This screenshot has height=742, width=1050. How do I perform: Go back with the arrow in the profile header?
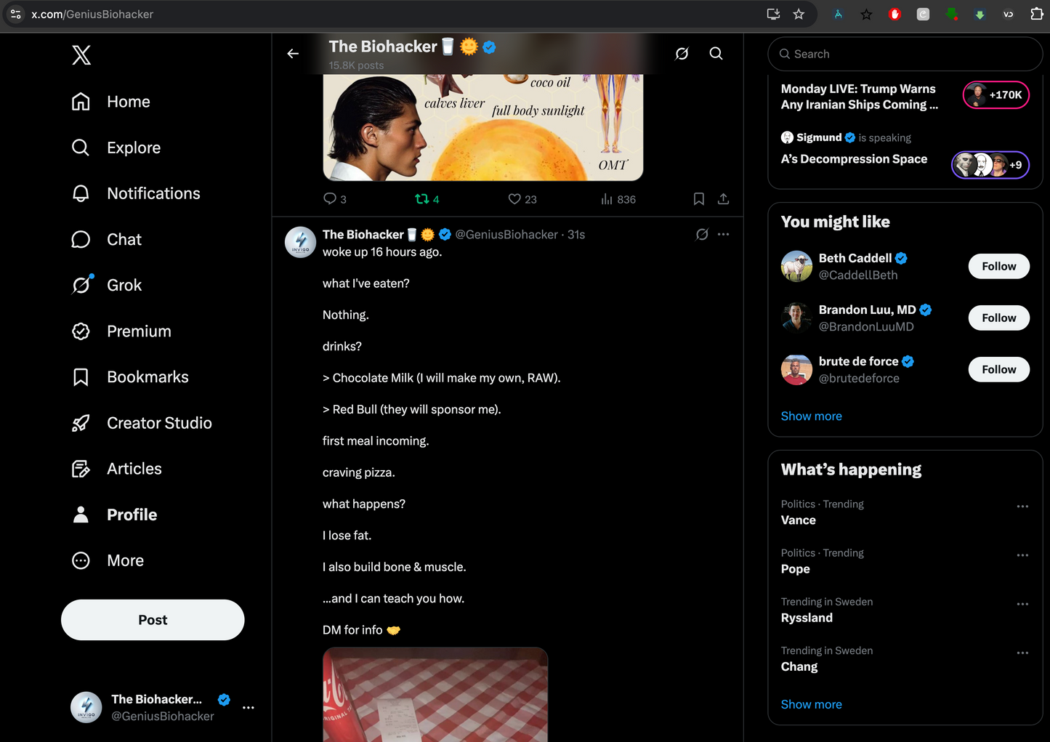click(x=293, y=53)
